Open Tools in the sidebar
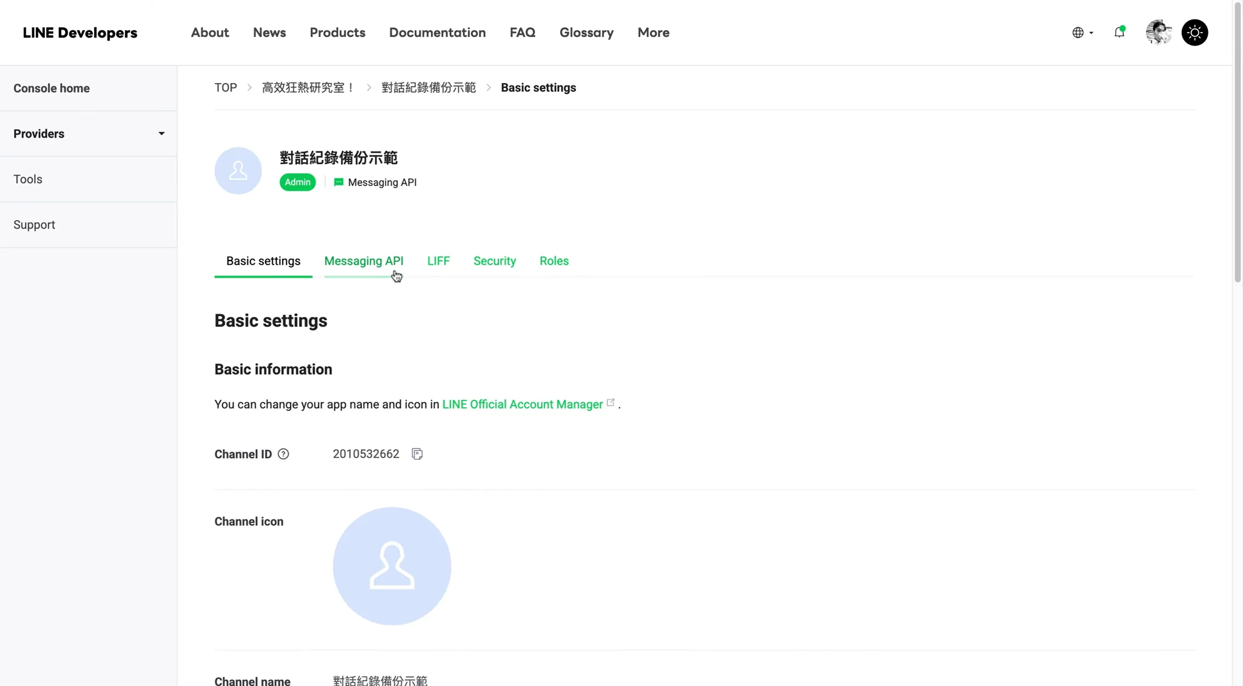This screenshot has width=1243, height=686. point(89,179)
